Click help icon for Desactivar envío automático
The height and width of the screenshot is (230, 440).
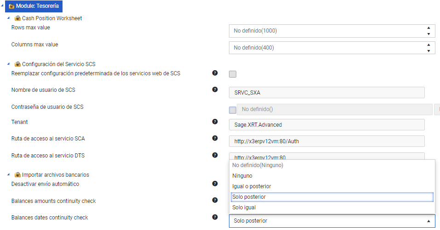(215, 184)
